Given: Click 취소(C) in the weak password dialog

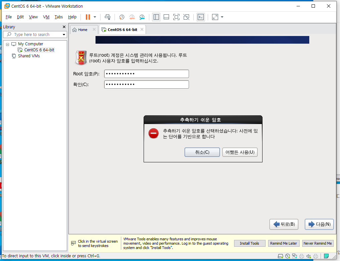Looking at the screenshot, I should [x=202, y=152].
